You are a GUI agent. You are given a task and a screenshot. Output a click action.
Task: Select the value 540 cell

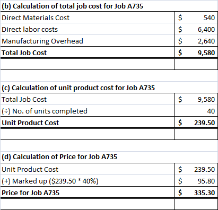click(x=196, y=17)
